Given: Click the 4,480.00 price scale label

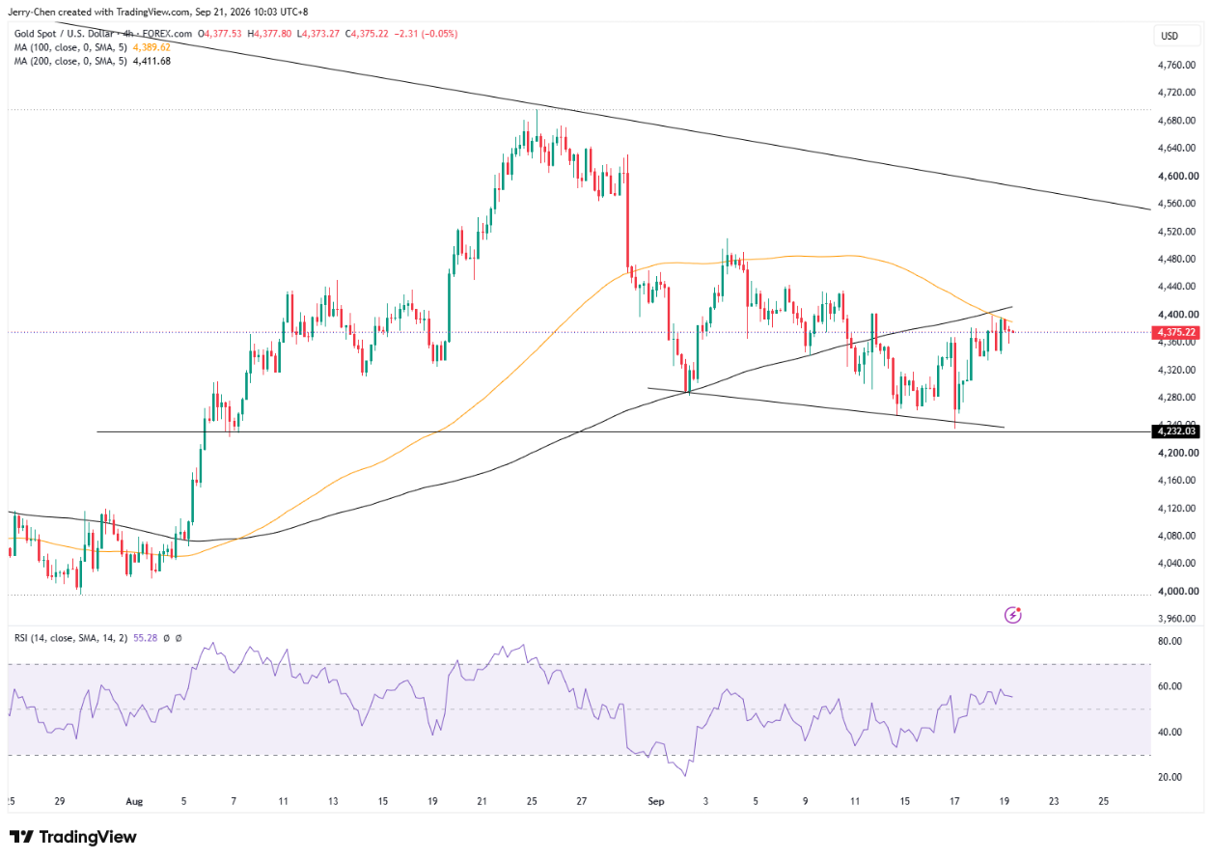Looking at the screenshot, I should click(x=1175, y=260).
